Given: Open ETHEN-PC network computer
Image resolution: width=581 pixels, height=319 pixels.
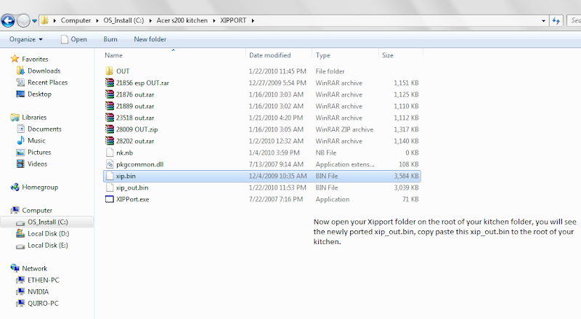Looking at the screenshot, I should click(44, 280).
